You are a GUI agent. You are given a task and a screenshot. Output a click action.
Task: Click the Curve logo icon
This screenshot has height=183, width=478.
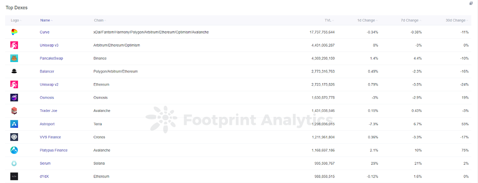pyautogui.click(x=14, y=32)
